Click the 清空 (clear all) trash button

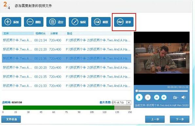[56, 22]
